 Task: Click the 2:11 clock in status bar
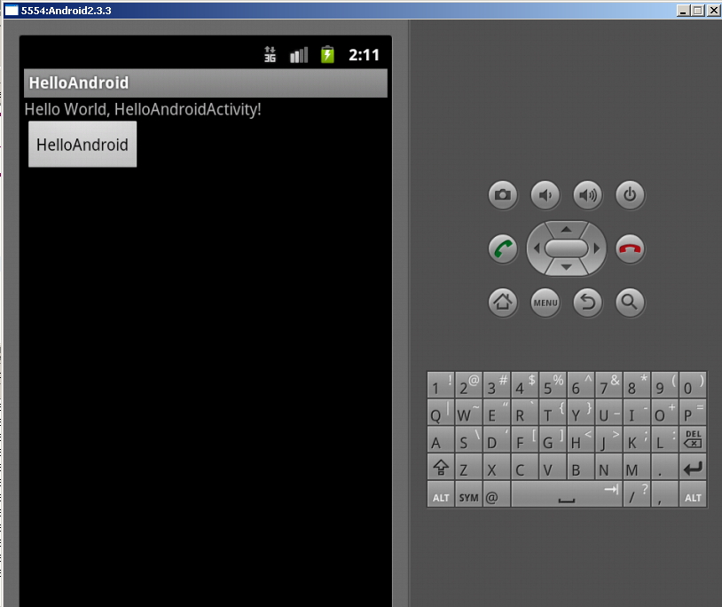[x=364, y=55]
